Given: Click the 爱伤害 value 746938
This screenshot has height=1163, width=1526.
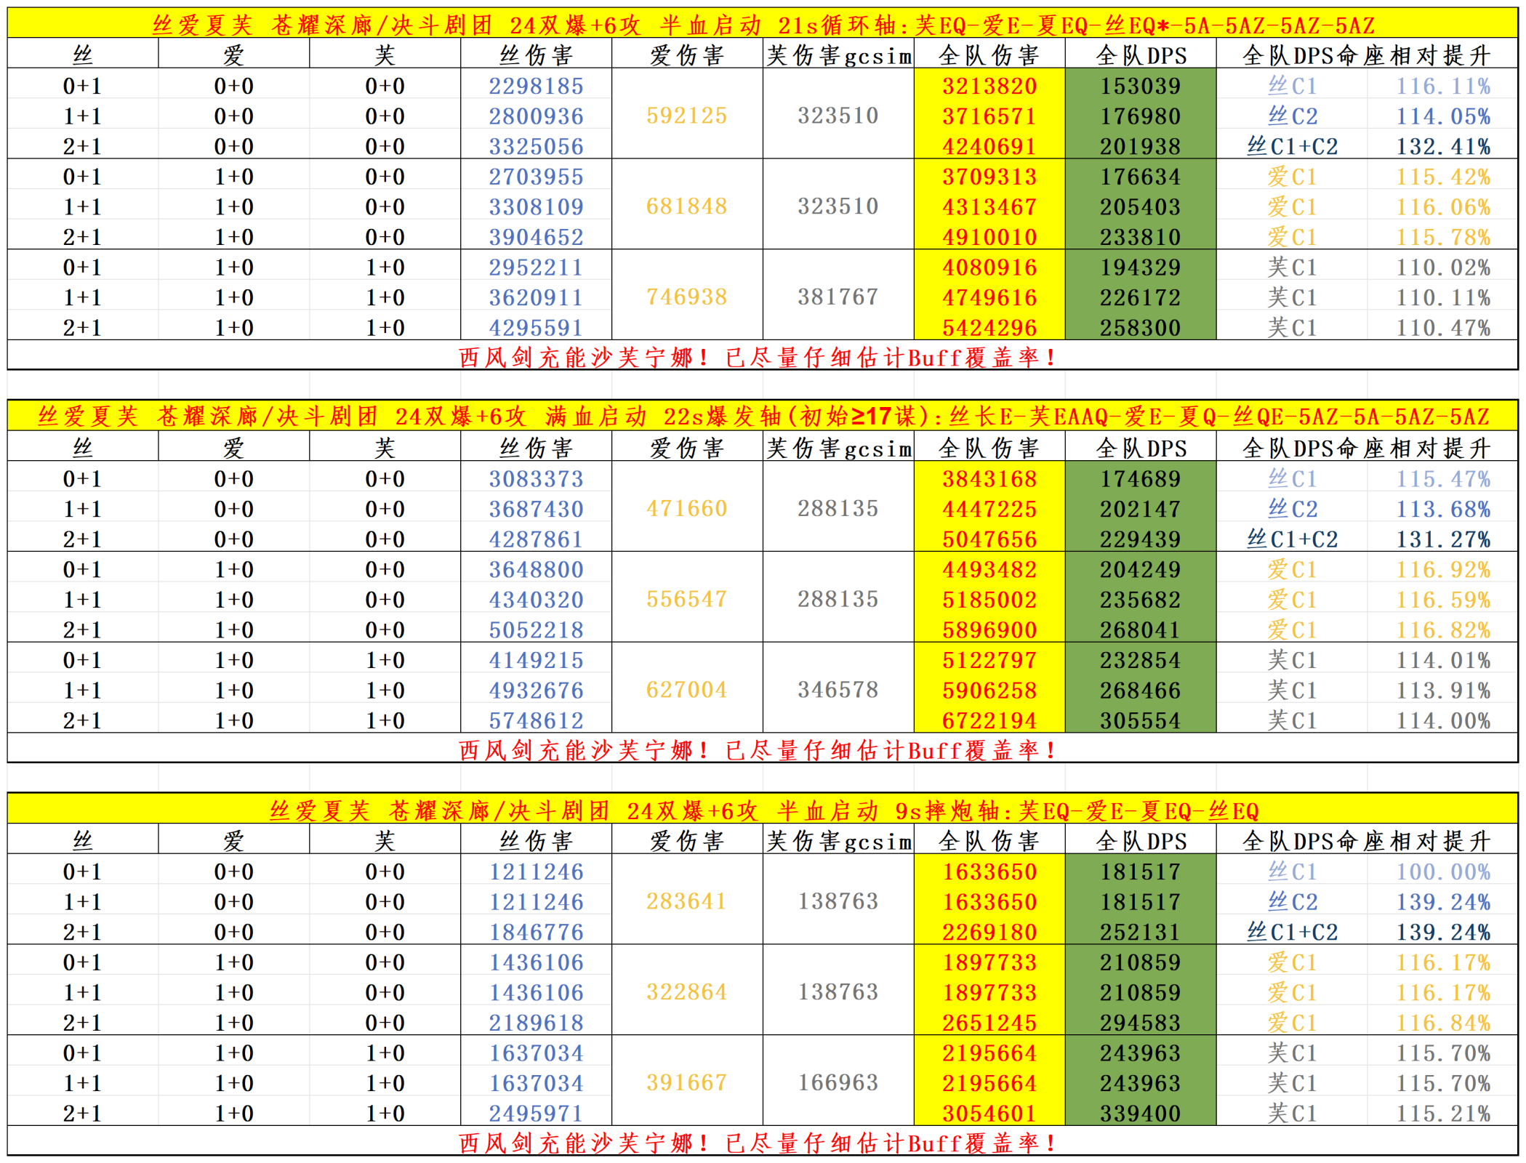Looking at the screenshot, I should (x=687, y=297).
